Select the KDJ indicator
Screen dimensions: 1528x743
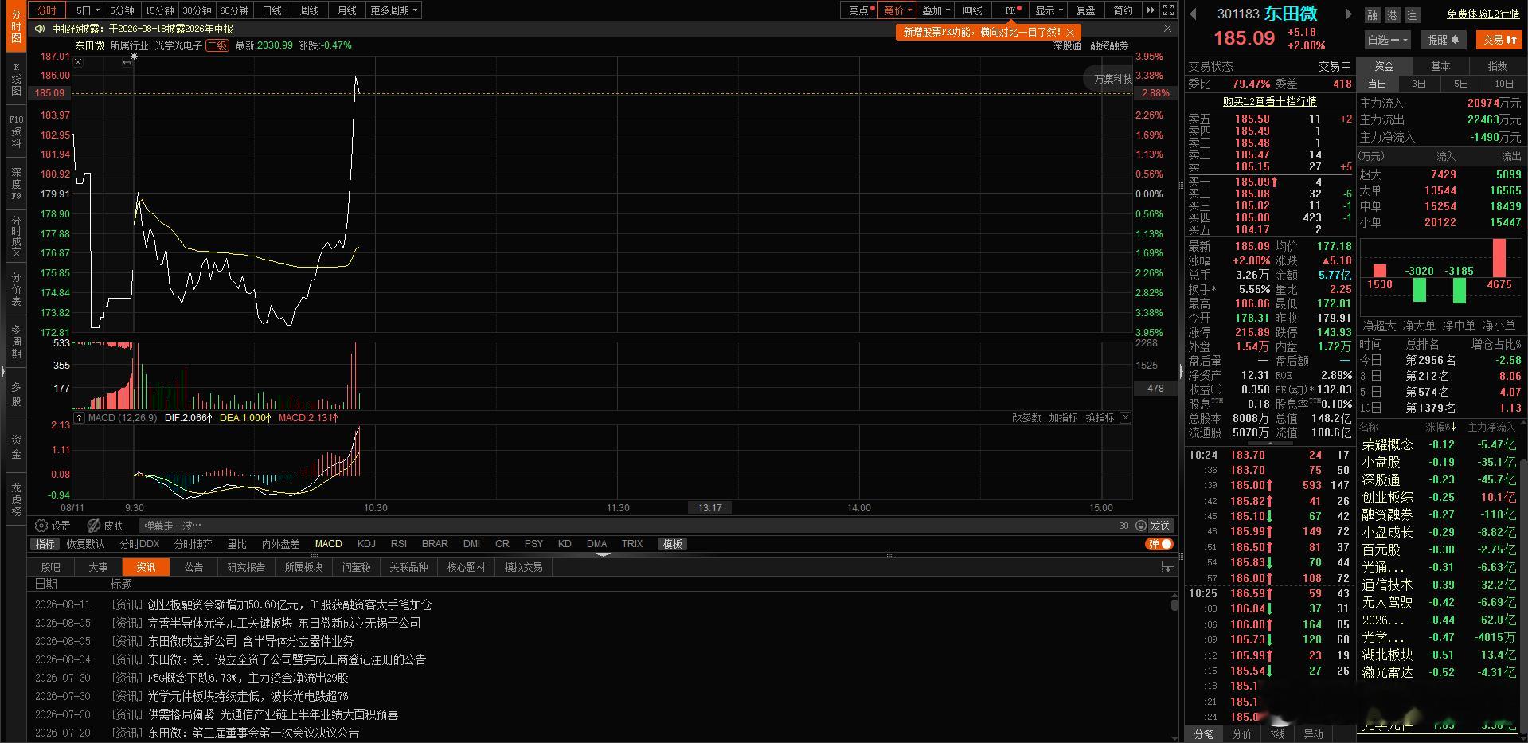pyautogui.click(x=366, y=544)
